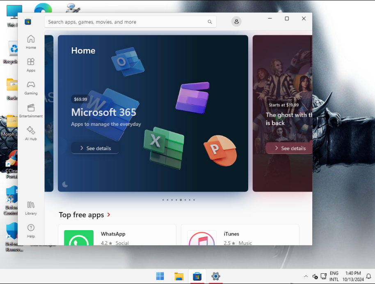375x284 pixels.
Task: Click the Microsoft 365 banner title
Action: coord(103,112)
